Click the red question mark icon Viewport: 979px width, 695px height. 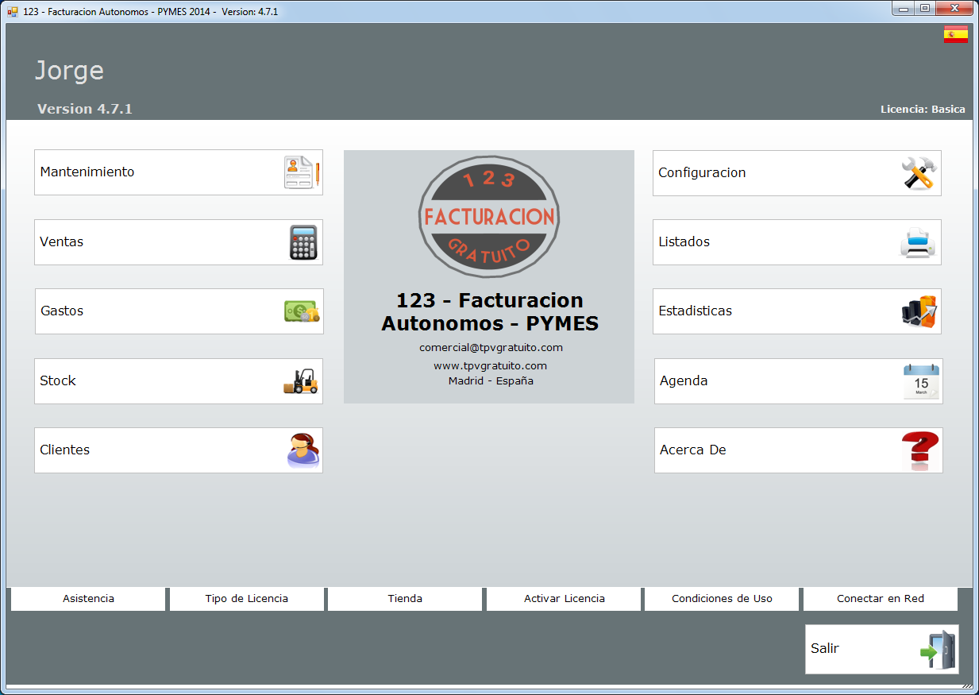pyautogui.click(x=920, y=450)
